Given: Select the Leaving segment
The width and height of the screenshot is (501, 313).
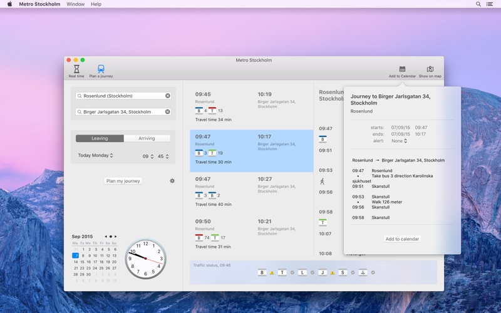Looking at the screenshot, I should click(100, 138).
